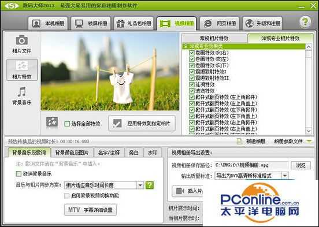Go to the 升级和注册 tab
The width and height of the screenshot is (319, 227).
[x=262, y=23]
